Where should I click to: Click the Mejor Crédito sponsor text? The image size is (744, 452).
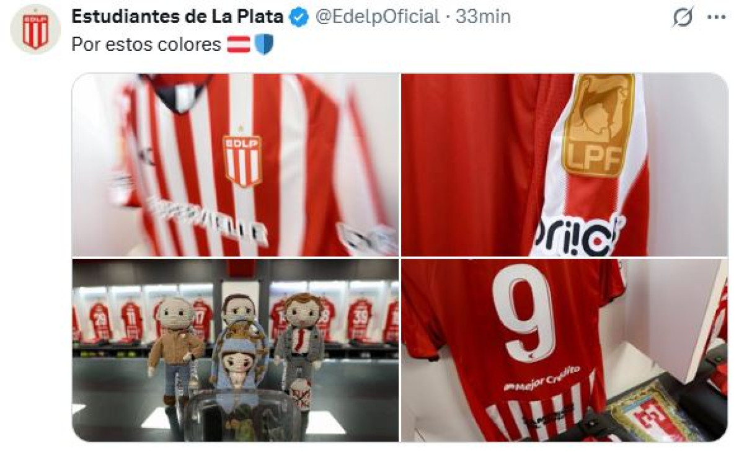[x=542, y=379]
